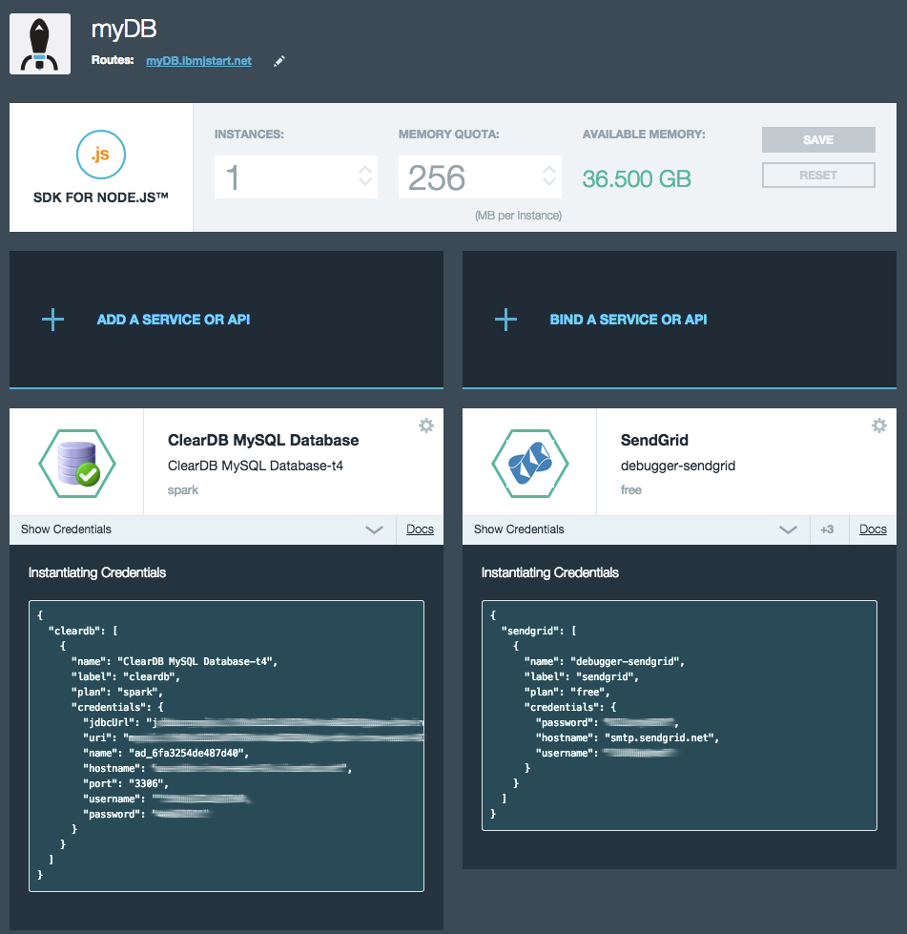Screen dimensions: 907x934
Task: Collapse SendGrid credentials with the chevron
Action: click(788, 529)
